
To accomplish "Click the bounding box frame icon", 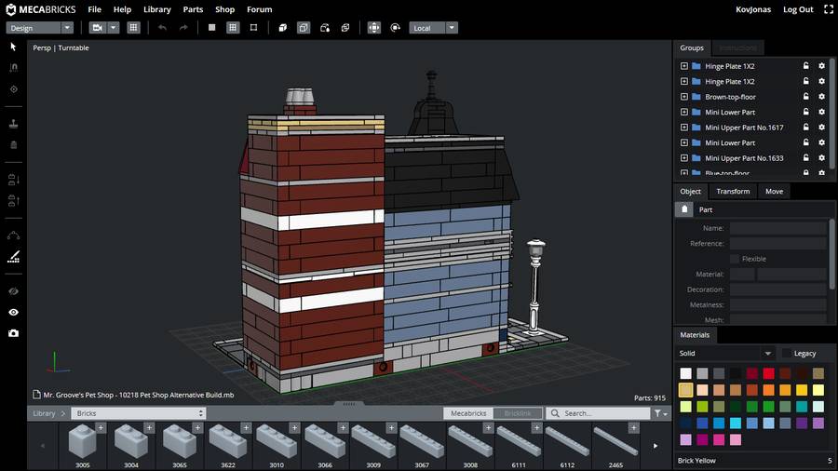I will (254, 28).
